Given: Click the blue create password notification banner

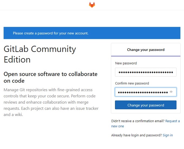Looking at the screenshot, I should coord(92,33).
